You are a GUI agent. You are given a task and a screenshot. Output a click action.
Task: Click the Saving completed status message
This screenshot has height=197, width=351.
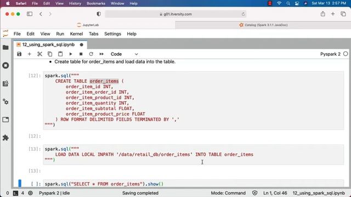click(x=140, y=193)
